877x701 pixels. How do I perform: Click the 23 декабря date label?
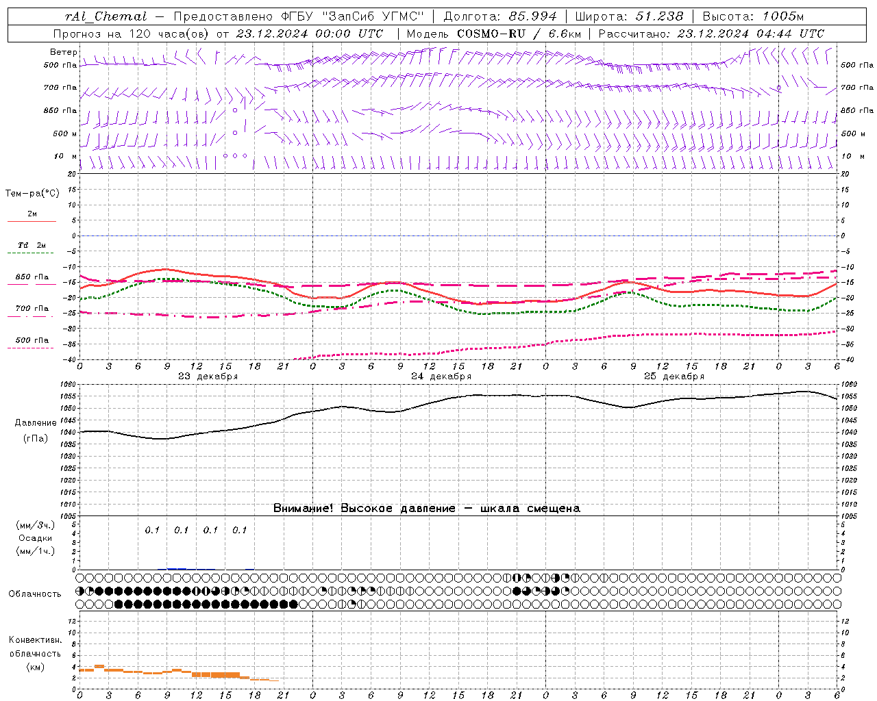tap(208, 377)
